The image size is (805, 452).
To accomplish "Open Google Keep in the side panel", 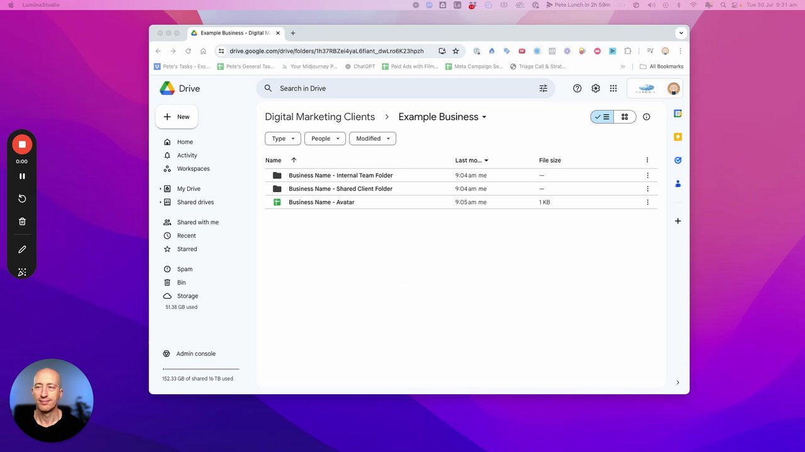I will coord(678,137).
